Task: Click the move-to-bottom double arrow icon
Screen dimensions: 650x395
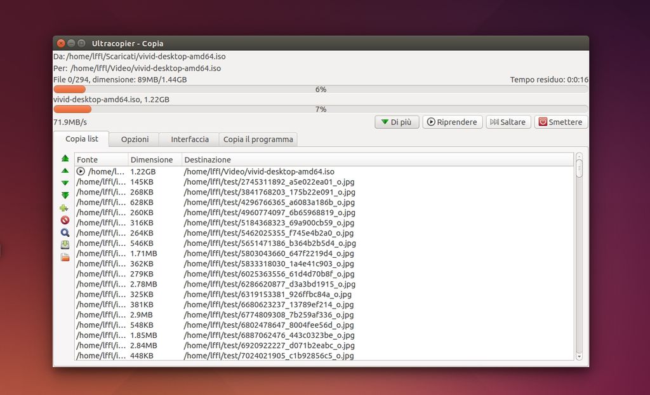Action: coord(65,195)
